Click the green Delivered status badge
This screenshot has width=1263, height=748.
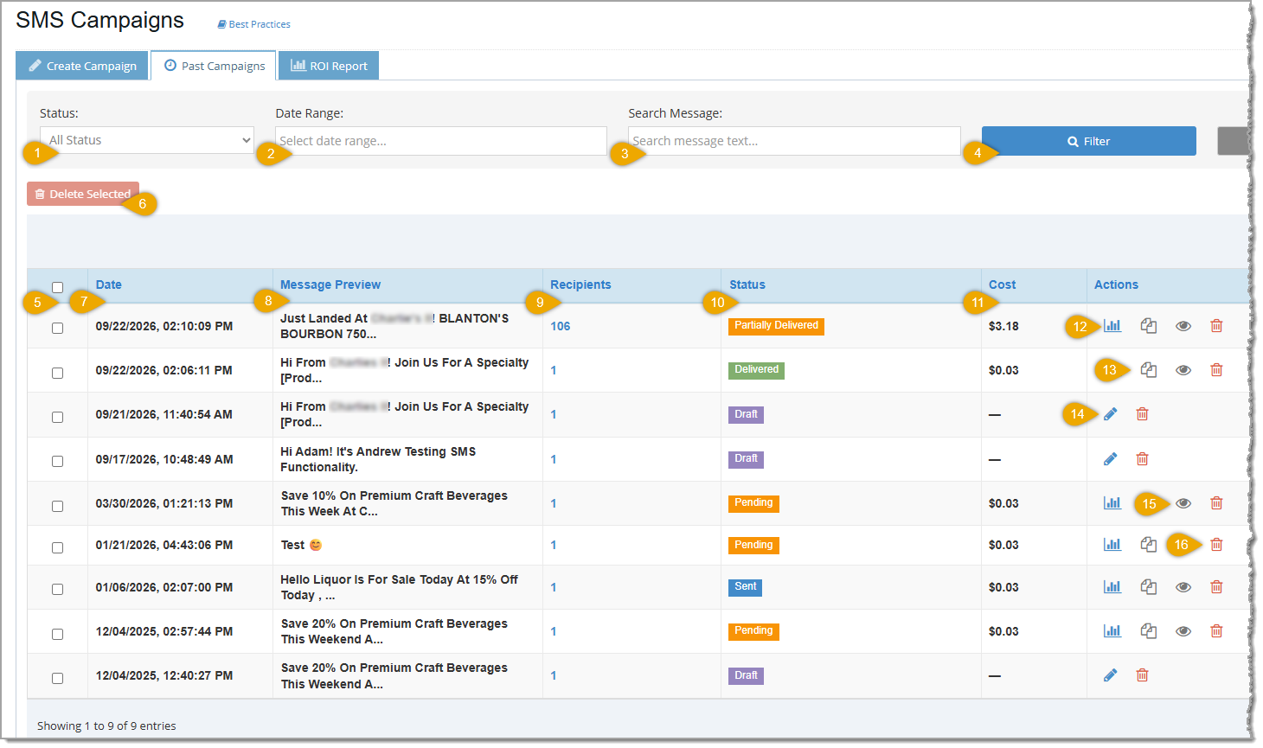point(757,370)
